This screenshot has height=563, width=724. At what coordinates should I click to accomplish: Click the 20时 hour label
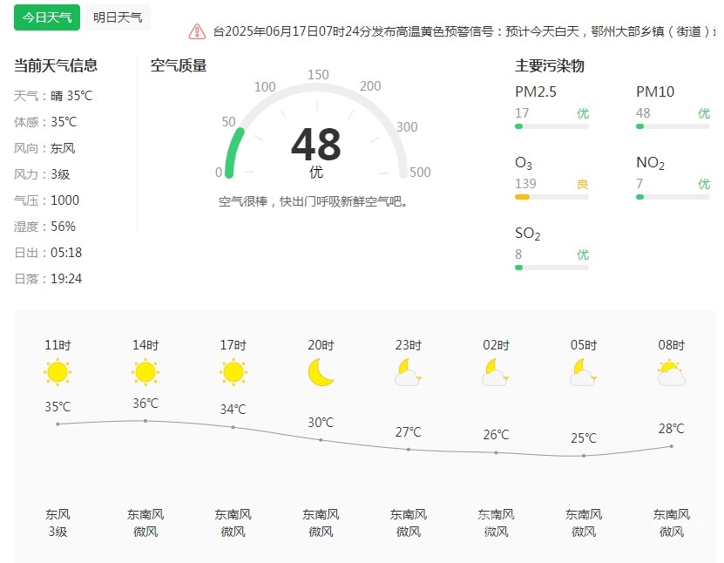coord(321,345)
